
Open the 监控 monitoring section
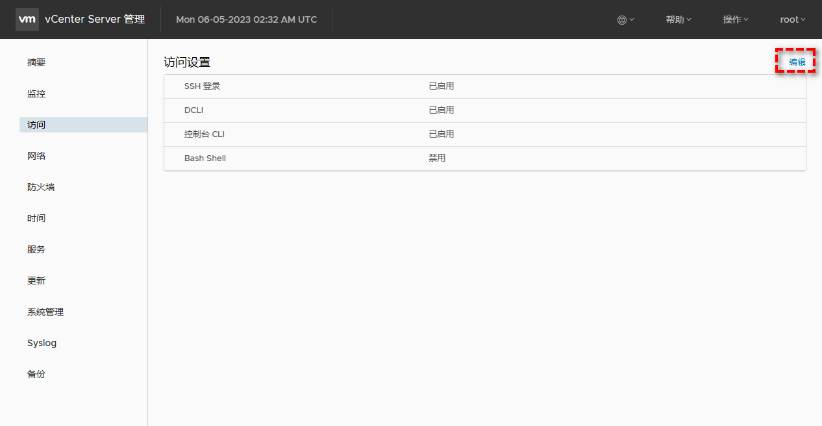coord(36,94)
